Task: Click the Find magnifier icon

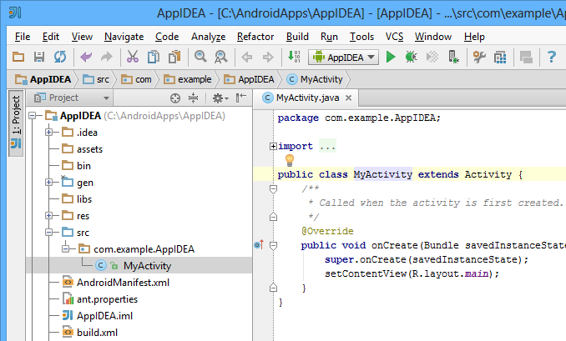Action: tap(200, 57)
